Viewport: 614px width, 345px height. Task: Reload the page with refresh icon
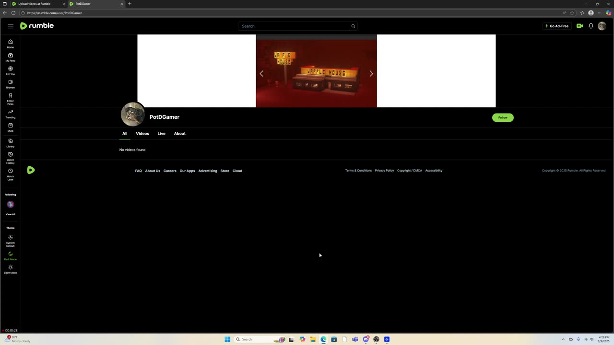(x=13, y=13)
